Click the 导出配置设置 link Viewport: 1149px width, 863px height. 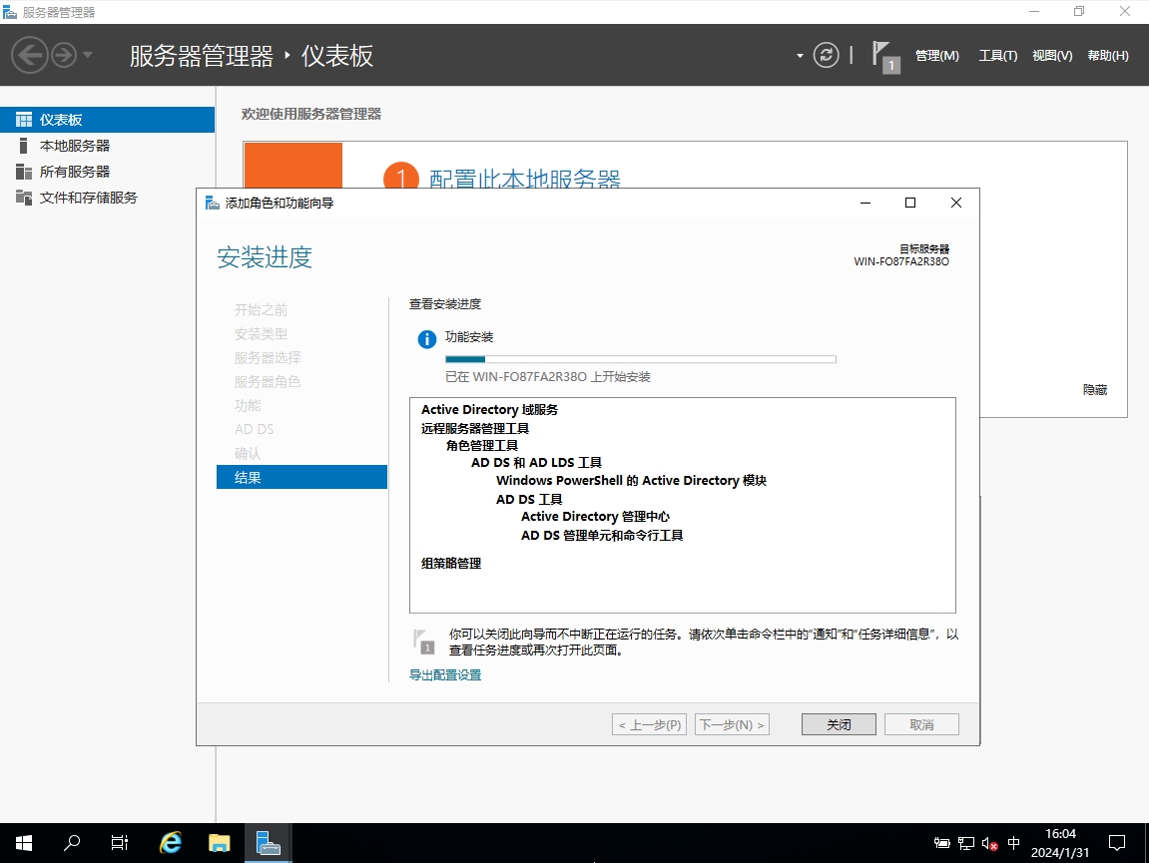click(x=445, y=675)
